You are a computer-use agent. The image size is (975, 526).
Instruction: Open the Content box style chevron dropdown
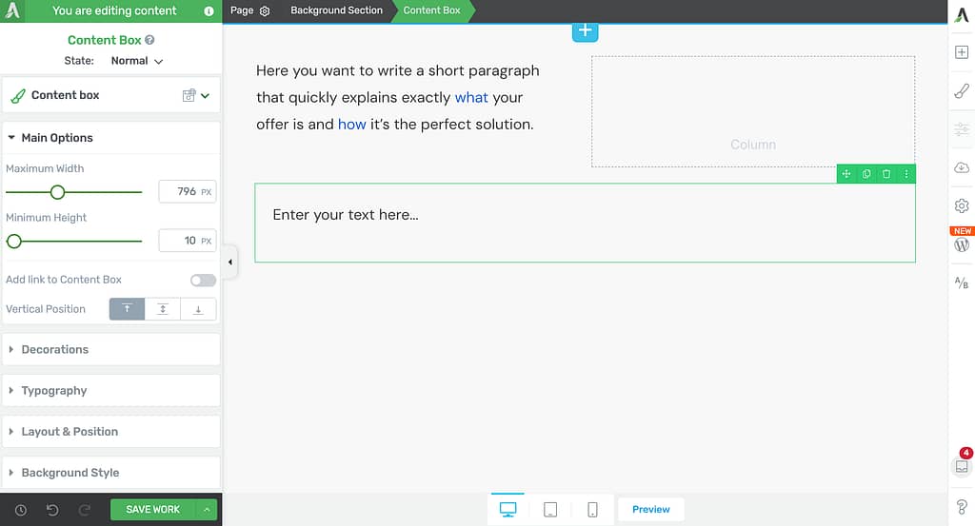tap(206, 95)
